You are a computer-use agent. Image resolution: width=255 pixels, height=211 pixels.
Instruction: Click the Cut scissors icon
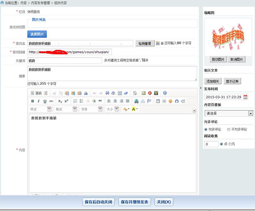54,93
